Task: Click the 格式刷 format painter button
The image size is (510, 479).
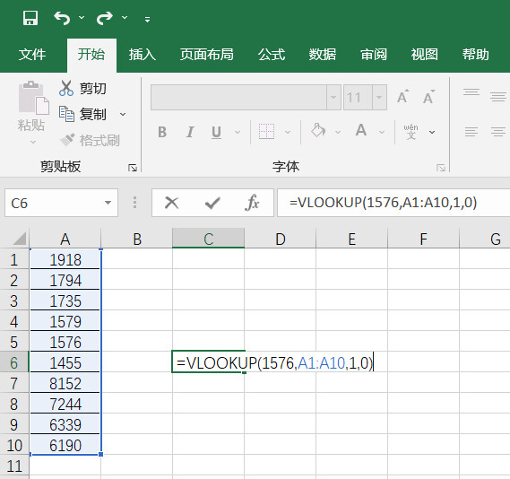Action: 91,140
